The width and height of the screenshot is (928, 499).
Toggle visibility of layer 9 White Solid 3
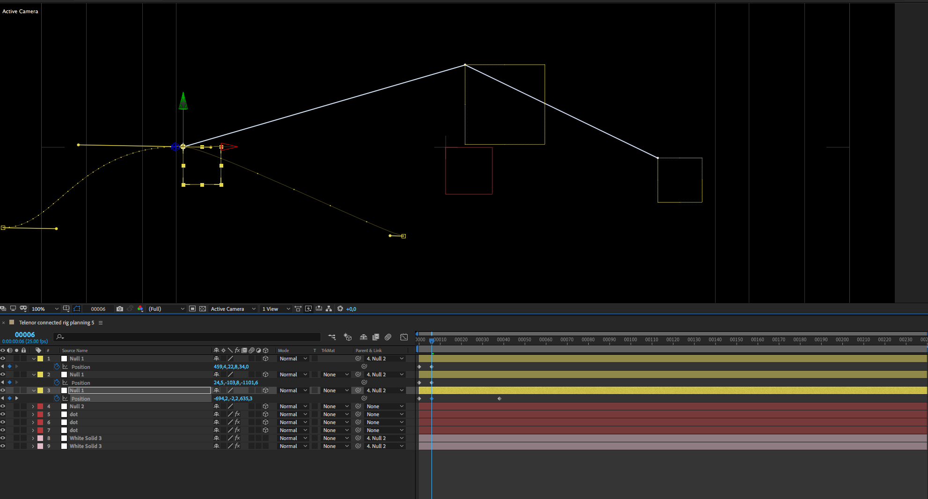pyautogui.click(x=3, y=446)
